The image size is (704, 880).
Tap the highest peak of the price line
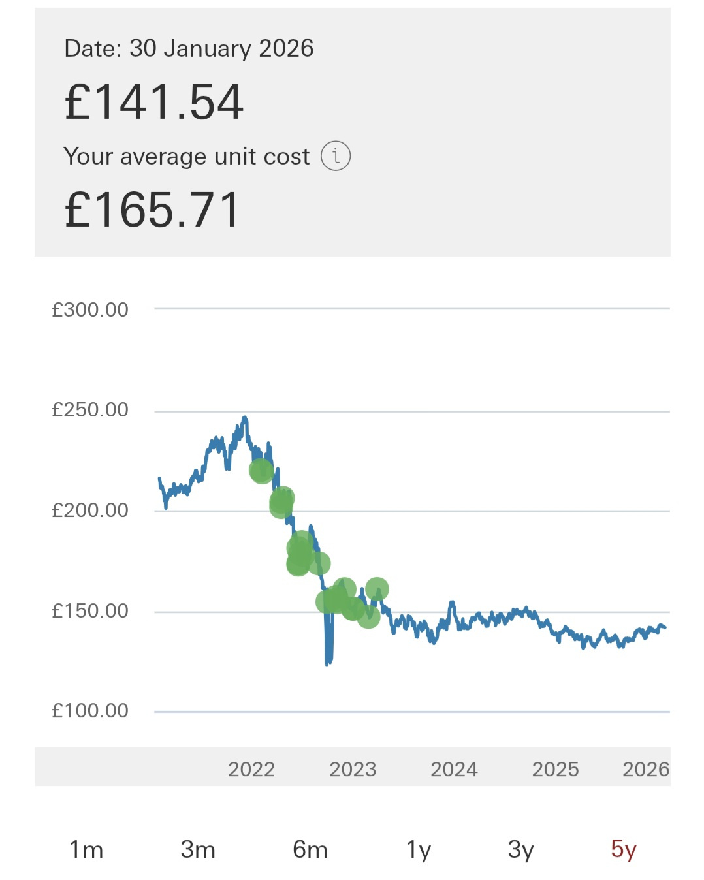(x=245, y=418)
